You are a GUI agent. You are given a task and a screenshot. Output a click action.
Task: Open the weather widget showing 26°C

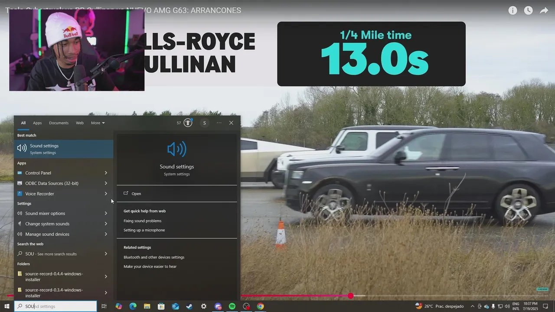click(439, 306)
